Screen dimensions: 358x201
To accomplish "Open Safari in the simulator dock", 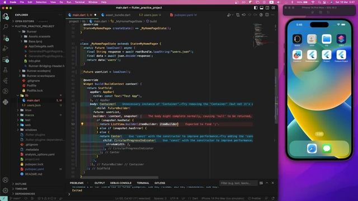I will (312, 149).
